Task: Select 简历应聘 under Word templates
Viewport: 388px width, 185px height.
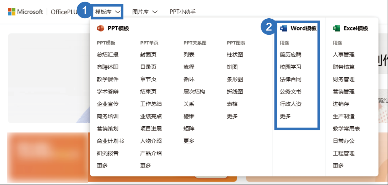Action: pyautogui.click(x=290, y=55)
